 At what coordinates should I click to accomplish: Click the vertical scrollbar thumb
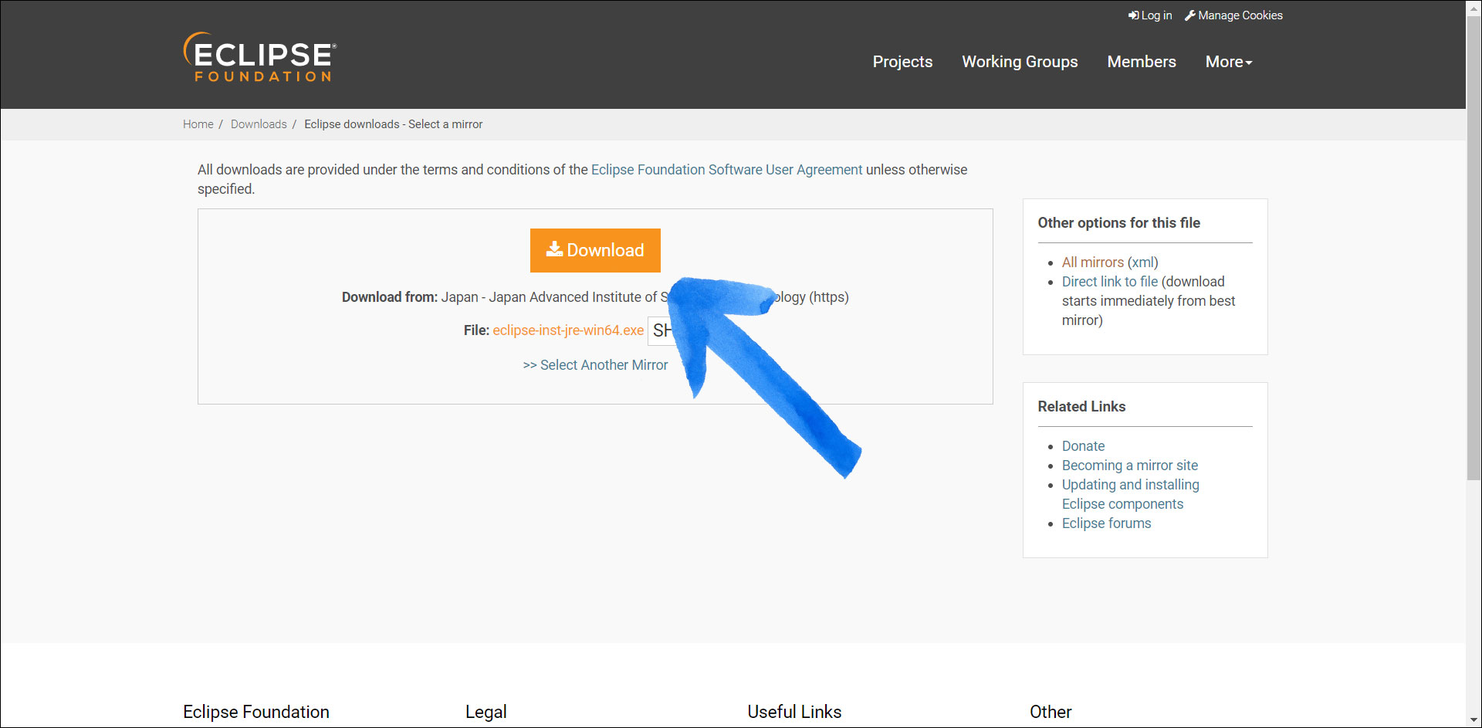click(1474, 247)
